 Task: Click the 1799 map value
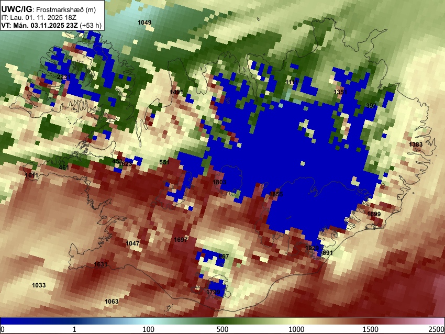213,292
